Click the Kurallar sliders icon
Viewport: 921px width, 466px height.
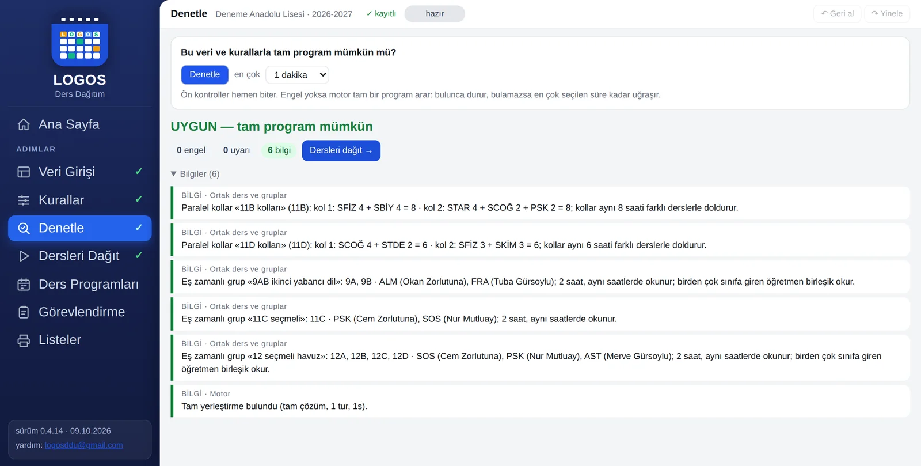pos(24,200)
